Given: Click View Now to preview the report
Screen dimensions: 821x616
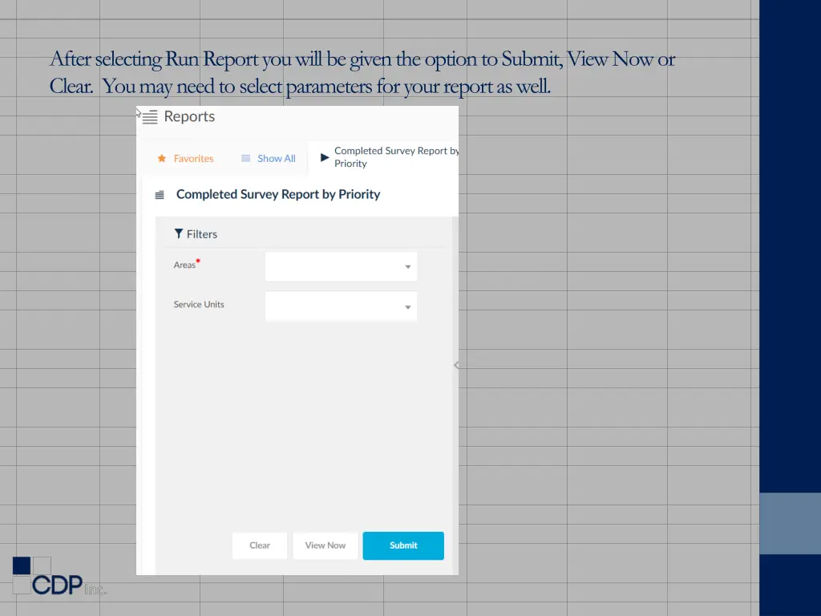Looking at the screenshot, I should click(325, 545).
